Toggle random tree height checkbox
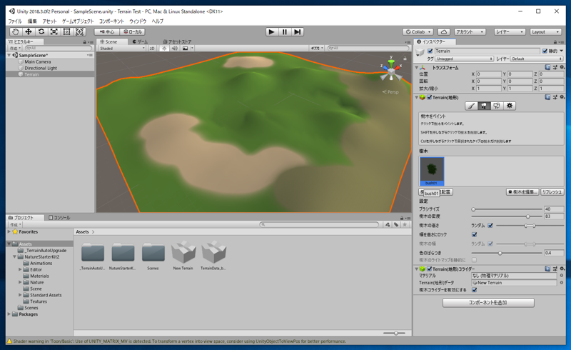The width and height of the screenshot is (571, 350). [x=490, y=225]
